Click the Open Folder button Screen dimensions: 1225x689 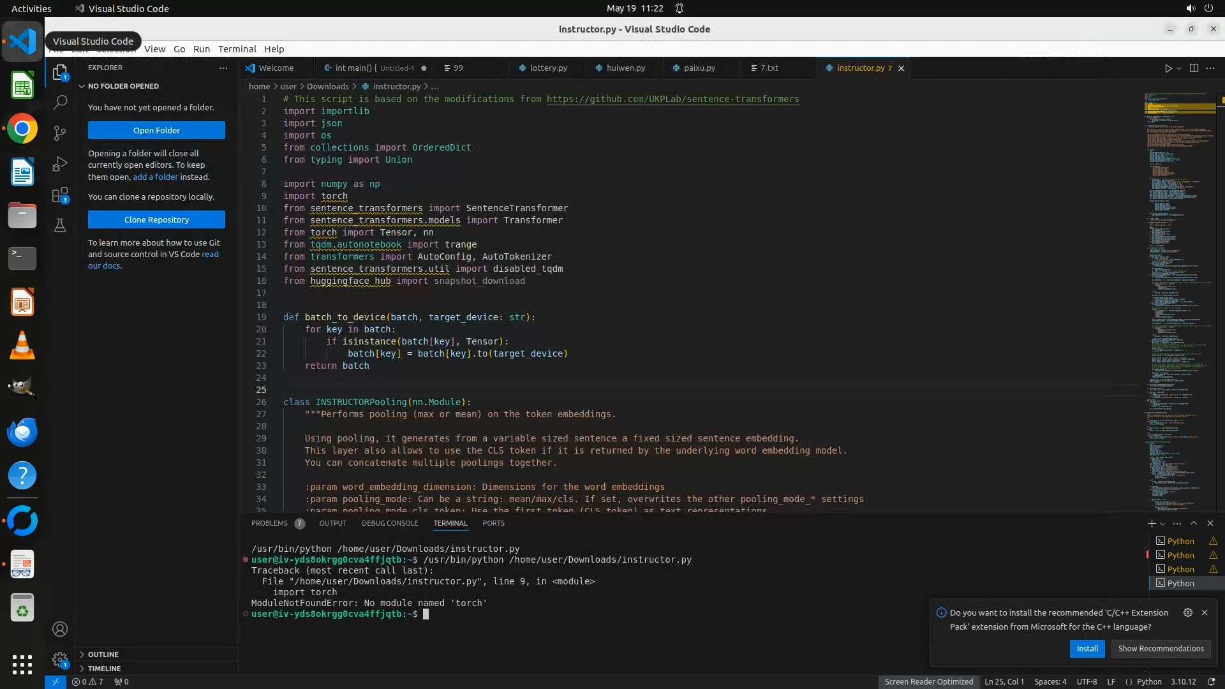156,130
